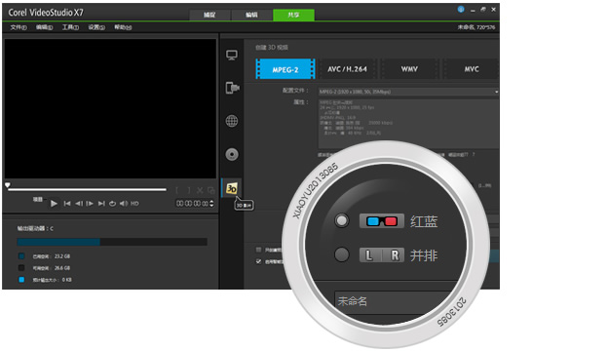Choose the AVC / H.264 format
Screen dimensions: 609x351
click(347, 69)
